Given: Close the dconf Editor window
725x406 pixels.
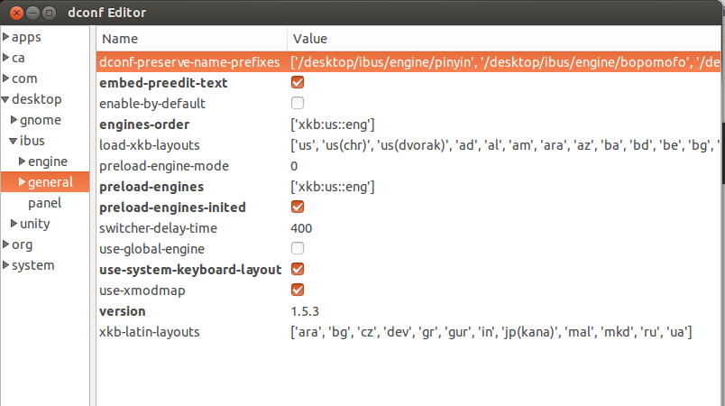Looking at the screenshot, I should tap(16, 13).
